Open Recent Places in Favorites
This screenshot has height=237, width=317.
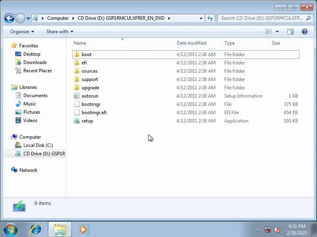coord(38,71)
